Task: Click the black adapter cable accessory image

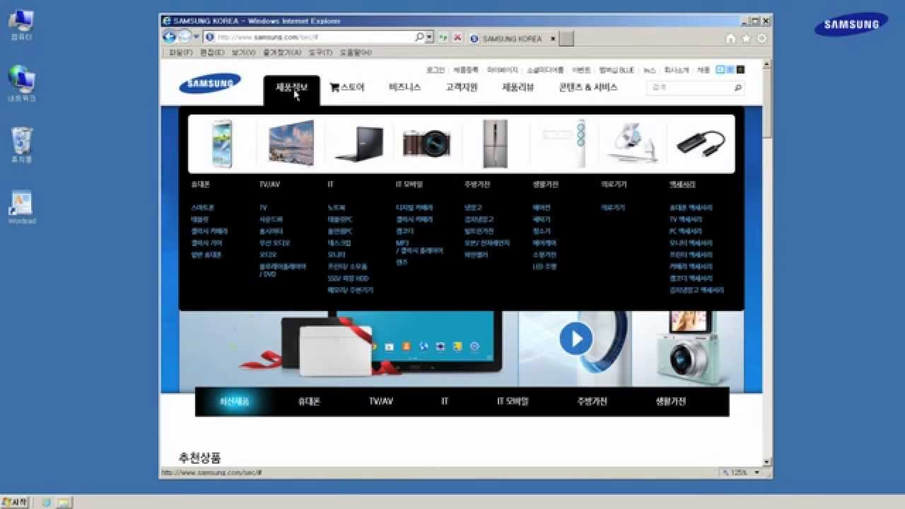Action: 701,144
